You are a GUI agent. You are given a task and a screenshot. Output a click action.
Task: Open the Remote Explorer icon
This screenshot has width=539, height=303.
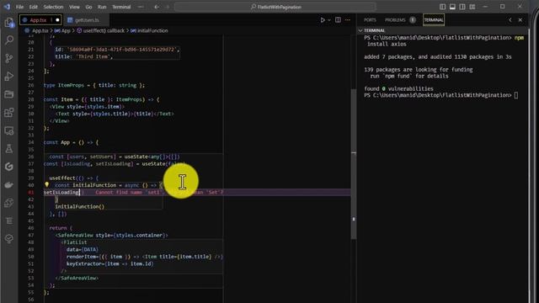(9, 130)
